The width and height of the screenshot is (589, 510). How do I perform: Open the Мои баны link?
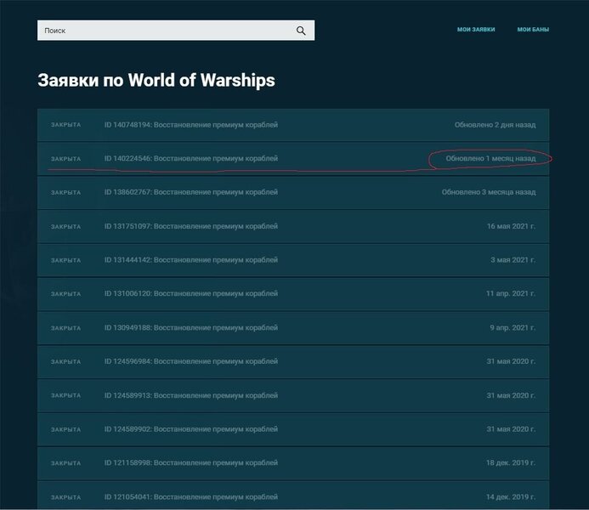pos(533,29)
